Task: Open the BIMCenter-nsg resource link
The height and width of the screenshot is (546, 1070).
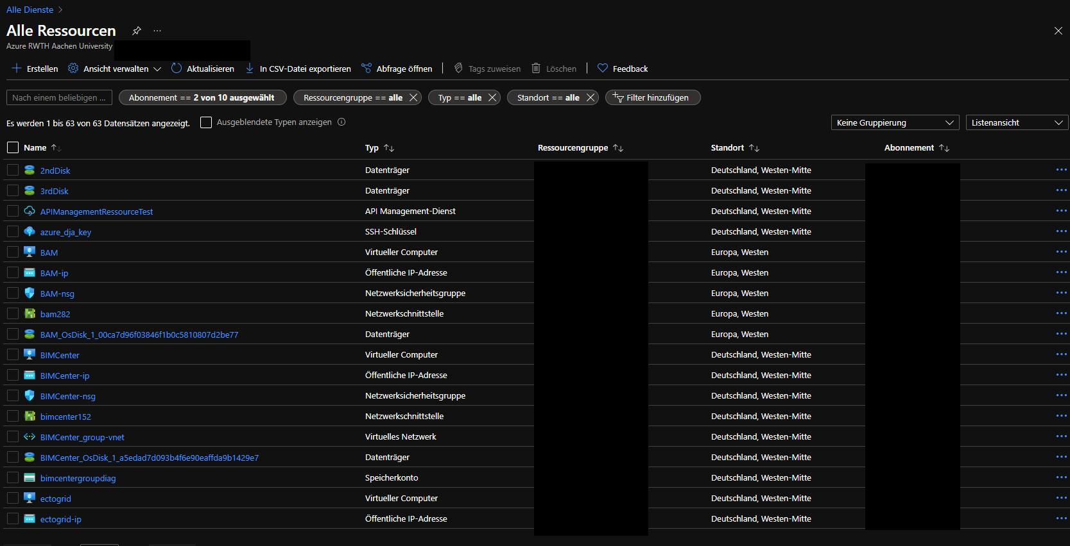Action: [67, 396]
